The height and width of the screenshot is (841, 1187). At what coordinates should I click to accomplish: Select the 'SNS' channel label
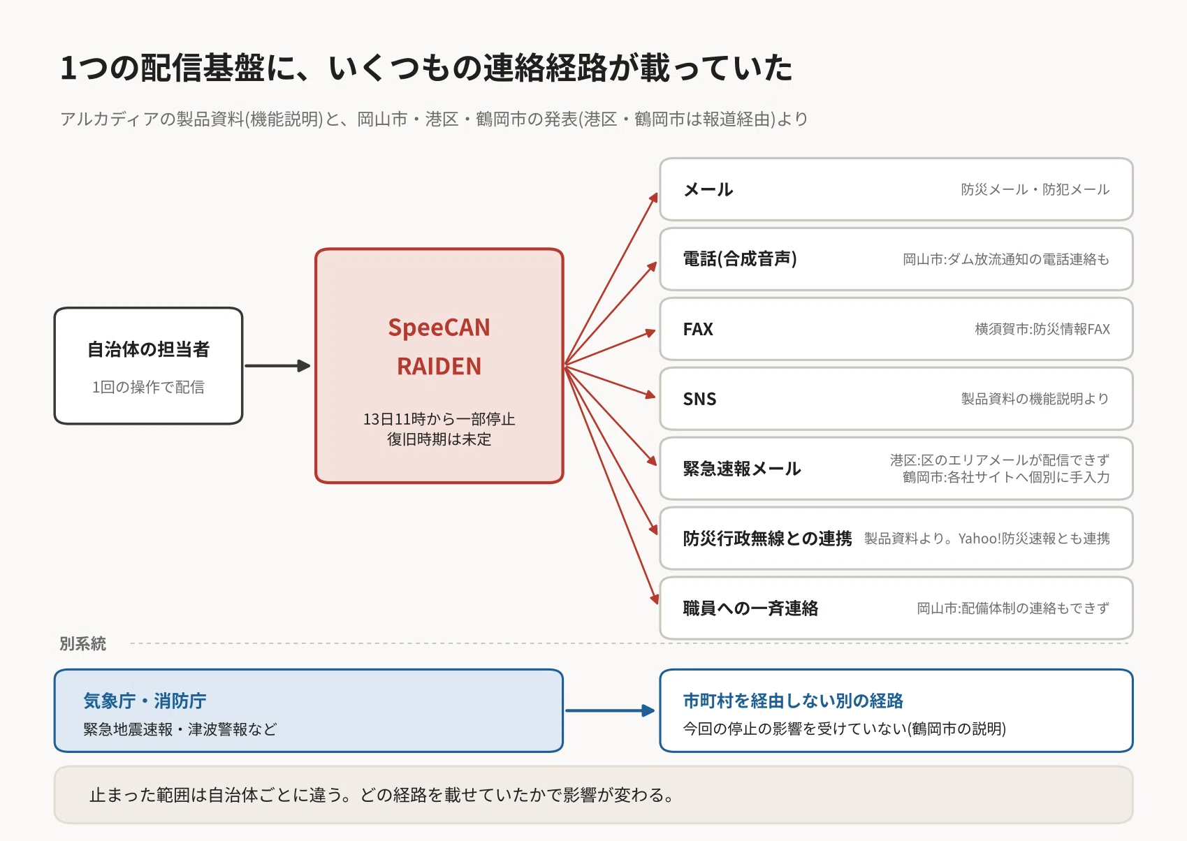(699, 399)
